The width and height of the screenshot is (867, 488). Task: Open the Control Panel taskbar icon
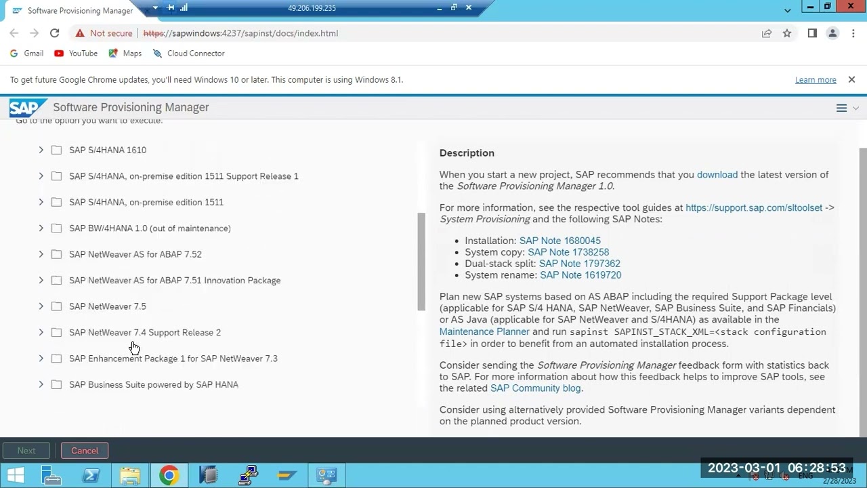(x=327, y=475)
